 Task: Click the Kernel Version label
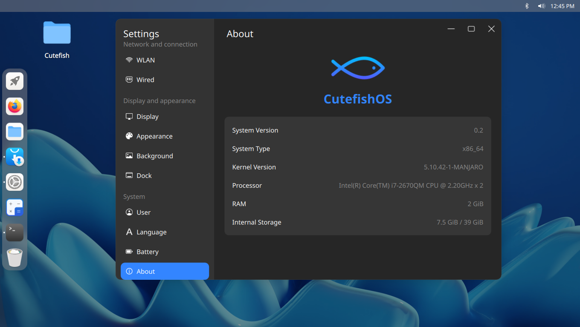(x=254, y=167)
